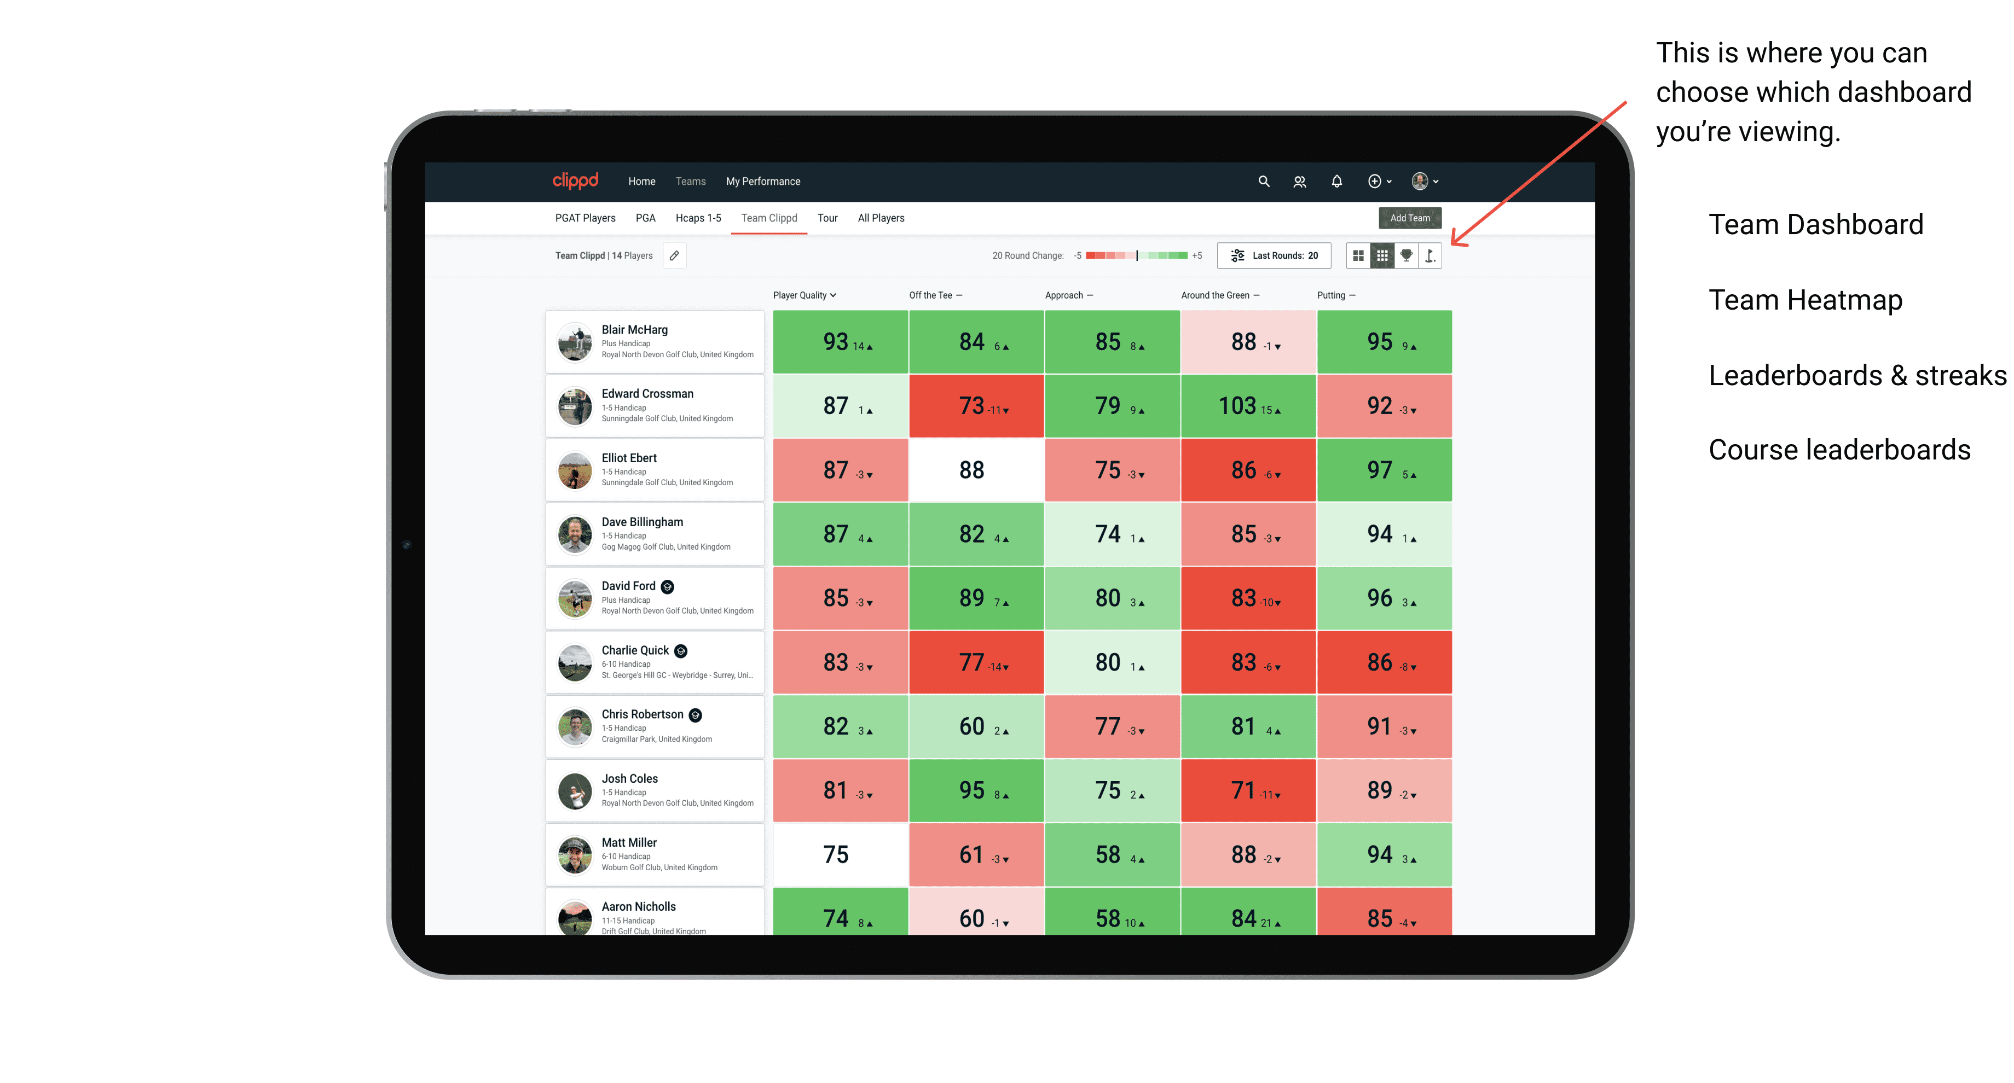Screen dimensions: 2014x1083
Task: Click the Player Quality sort dropdown
Action: pos(806,295)
